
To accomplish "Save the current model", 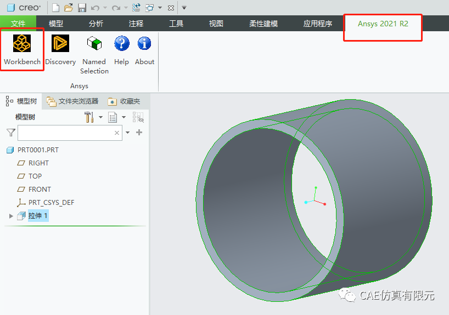I will pos(82,8).
